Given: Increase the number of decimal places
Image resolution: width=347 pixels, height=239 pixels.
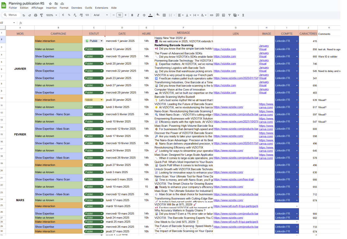Looking at the screenshot, I should [x=81, y=15].
